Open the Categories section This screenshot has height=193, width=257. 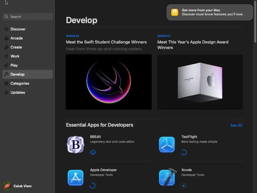click(x=28, y=83)
